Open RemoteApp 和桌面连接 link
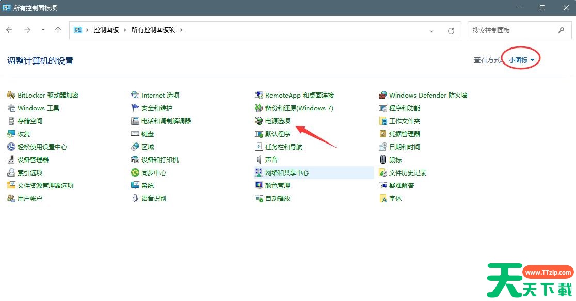This screenshot has width=576, height=301. tap(299, 95)
